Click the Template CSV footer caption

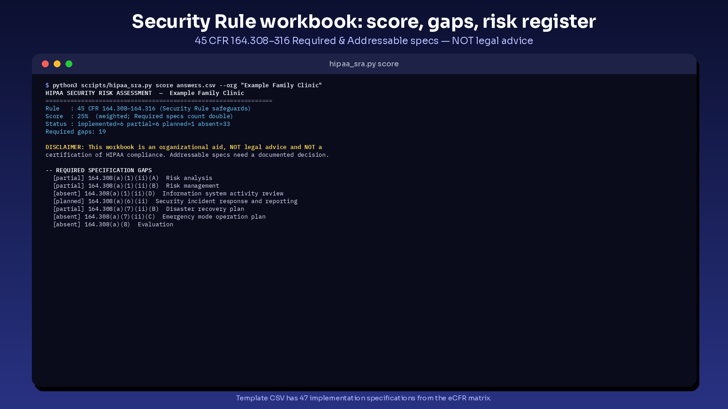pyautogui.click(x=364, y=398)
